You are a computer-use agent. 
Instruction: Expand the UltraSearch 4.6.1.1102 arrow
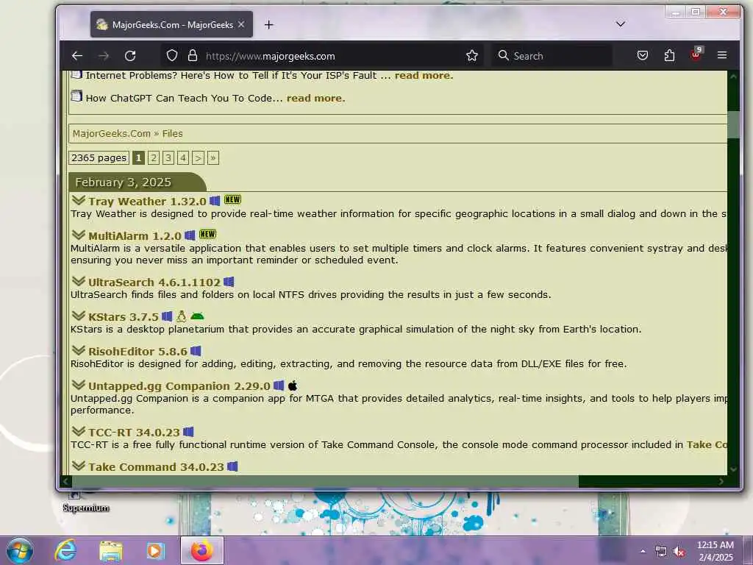[x=78, y=280]
